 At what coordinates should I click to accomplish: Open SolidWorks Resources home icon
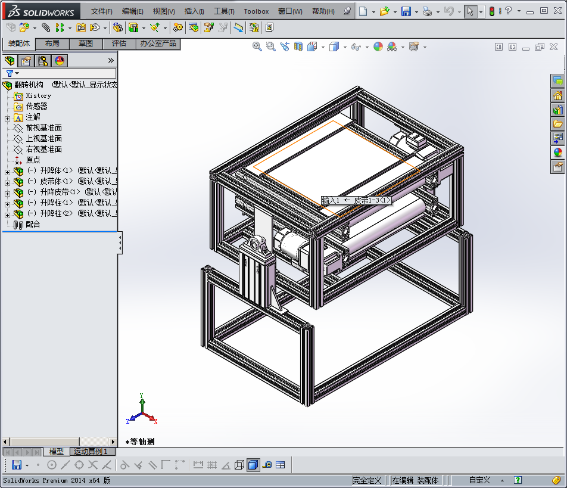(557, 95)
